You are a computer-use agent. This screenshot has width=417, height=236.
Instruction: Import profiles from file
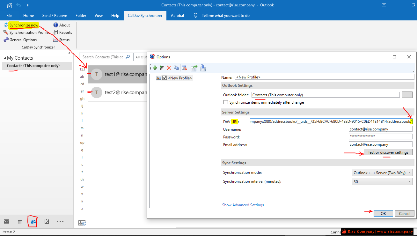203,68
